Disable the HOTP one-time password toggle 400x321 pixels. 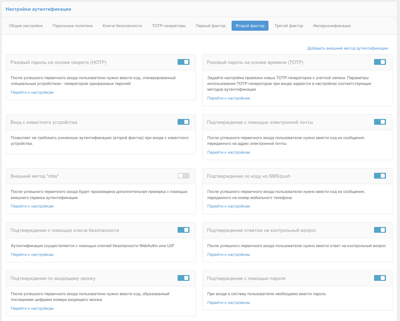point(183,62)
